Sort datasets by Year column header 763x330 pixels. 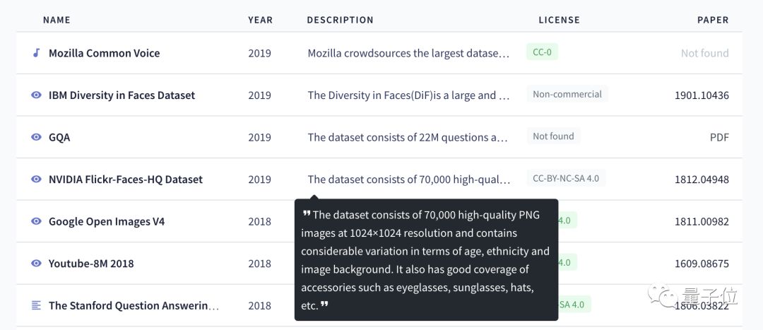260,20
